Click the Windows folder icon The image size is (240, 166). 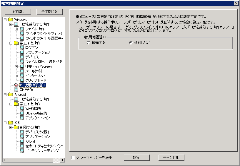[10, 20]
